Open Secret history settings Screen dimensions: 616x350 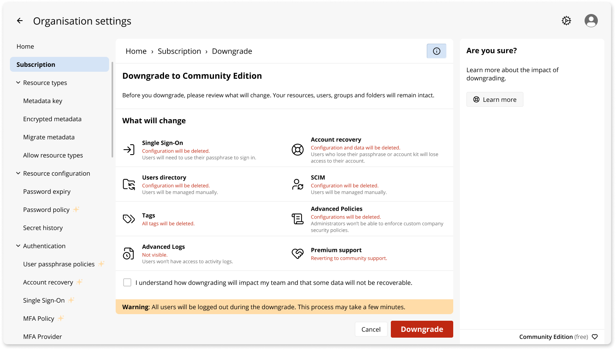tap(43, 228)
